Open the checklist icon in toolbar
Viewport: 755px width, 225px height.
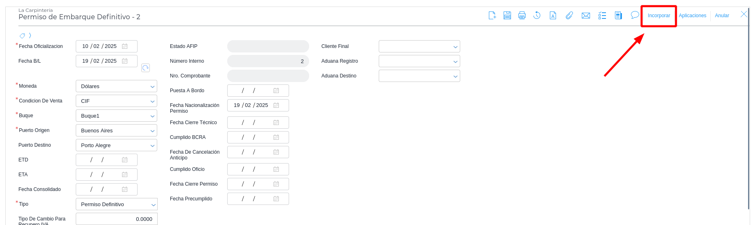(602, 16)
